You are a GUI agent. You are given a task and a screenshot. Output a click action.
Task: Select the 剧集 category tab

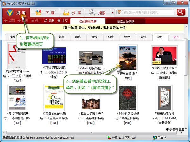click(61, 37)
